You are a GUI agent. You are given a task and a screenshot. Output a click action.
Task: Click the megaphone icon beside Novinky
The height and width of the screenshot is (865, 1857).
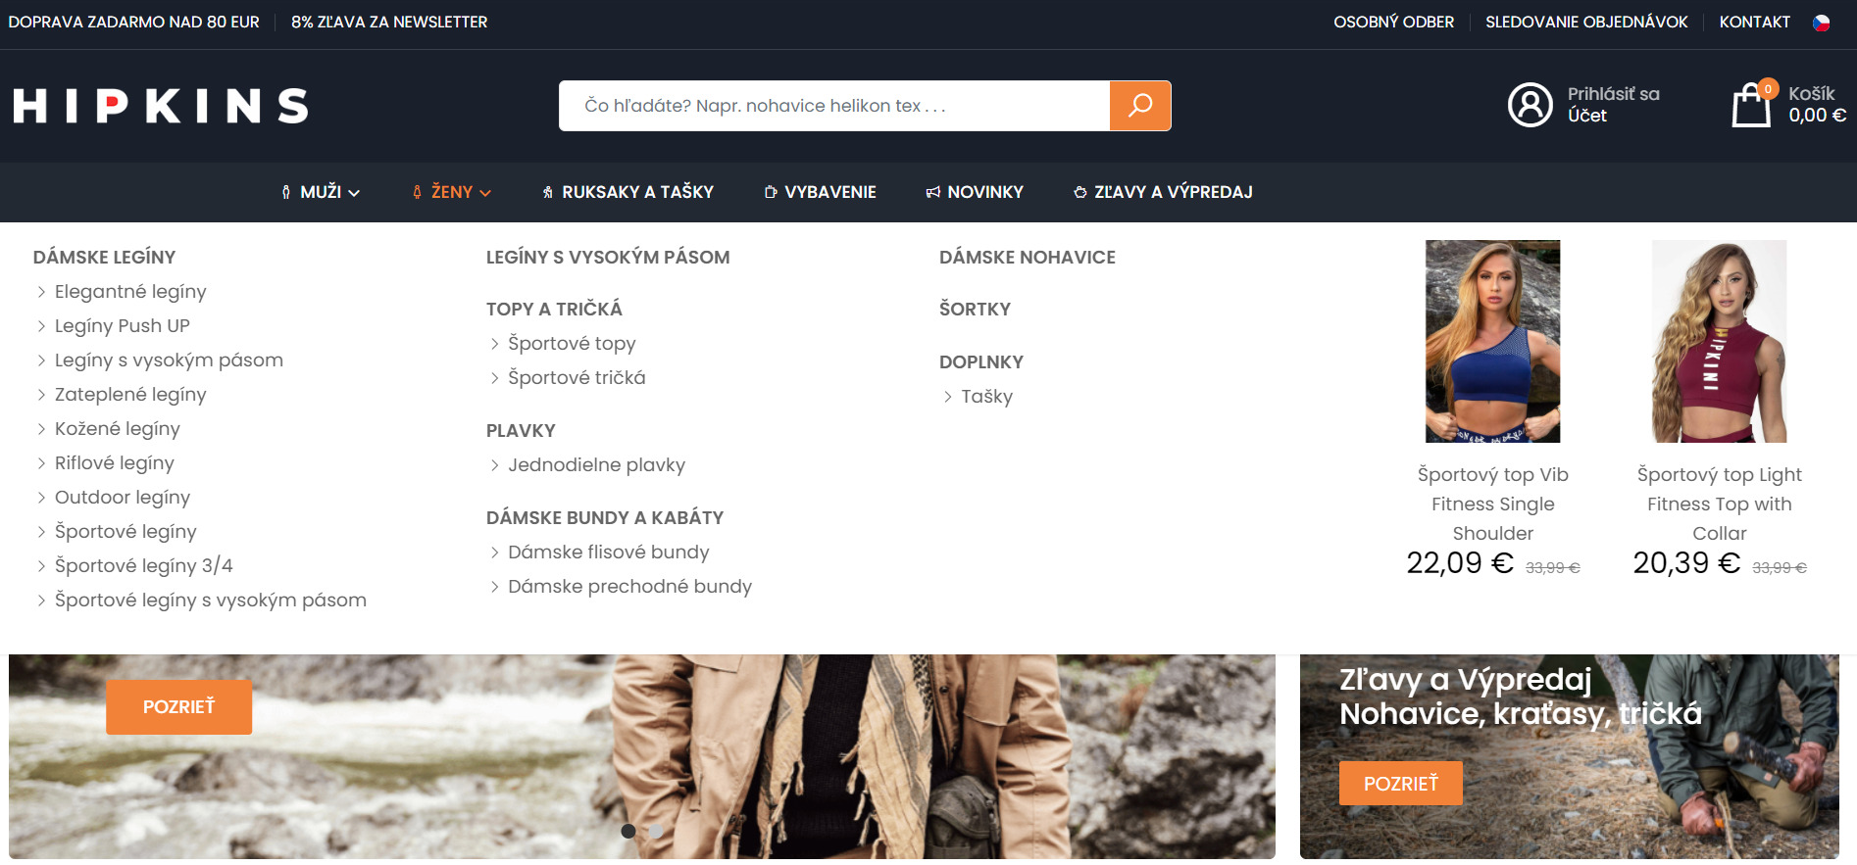click(933, 193)
